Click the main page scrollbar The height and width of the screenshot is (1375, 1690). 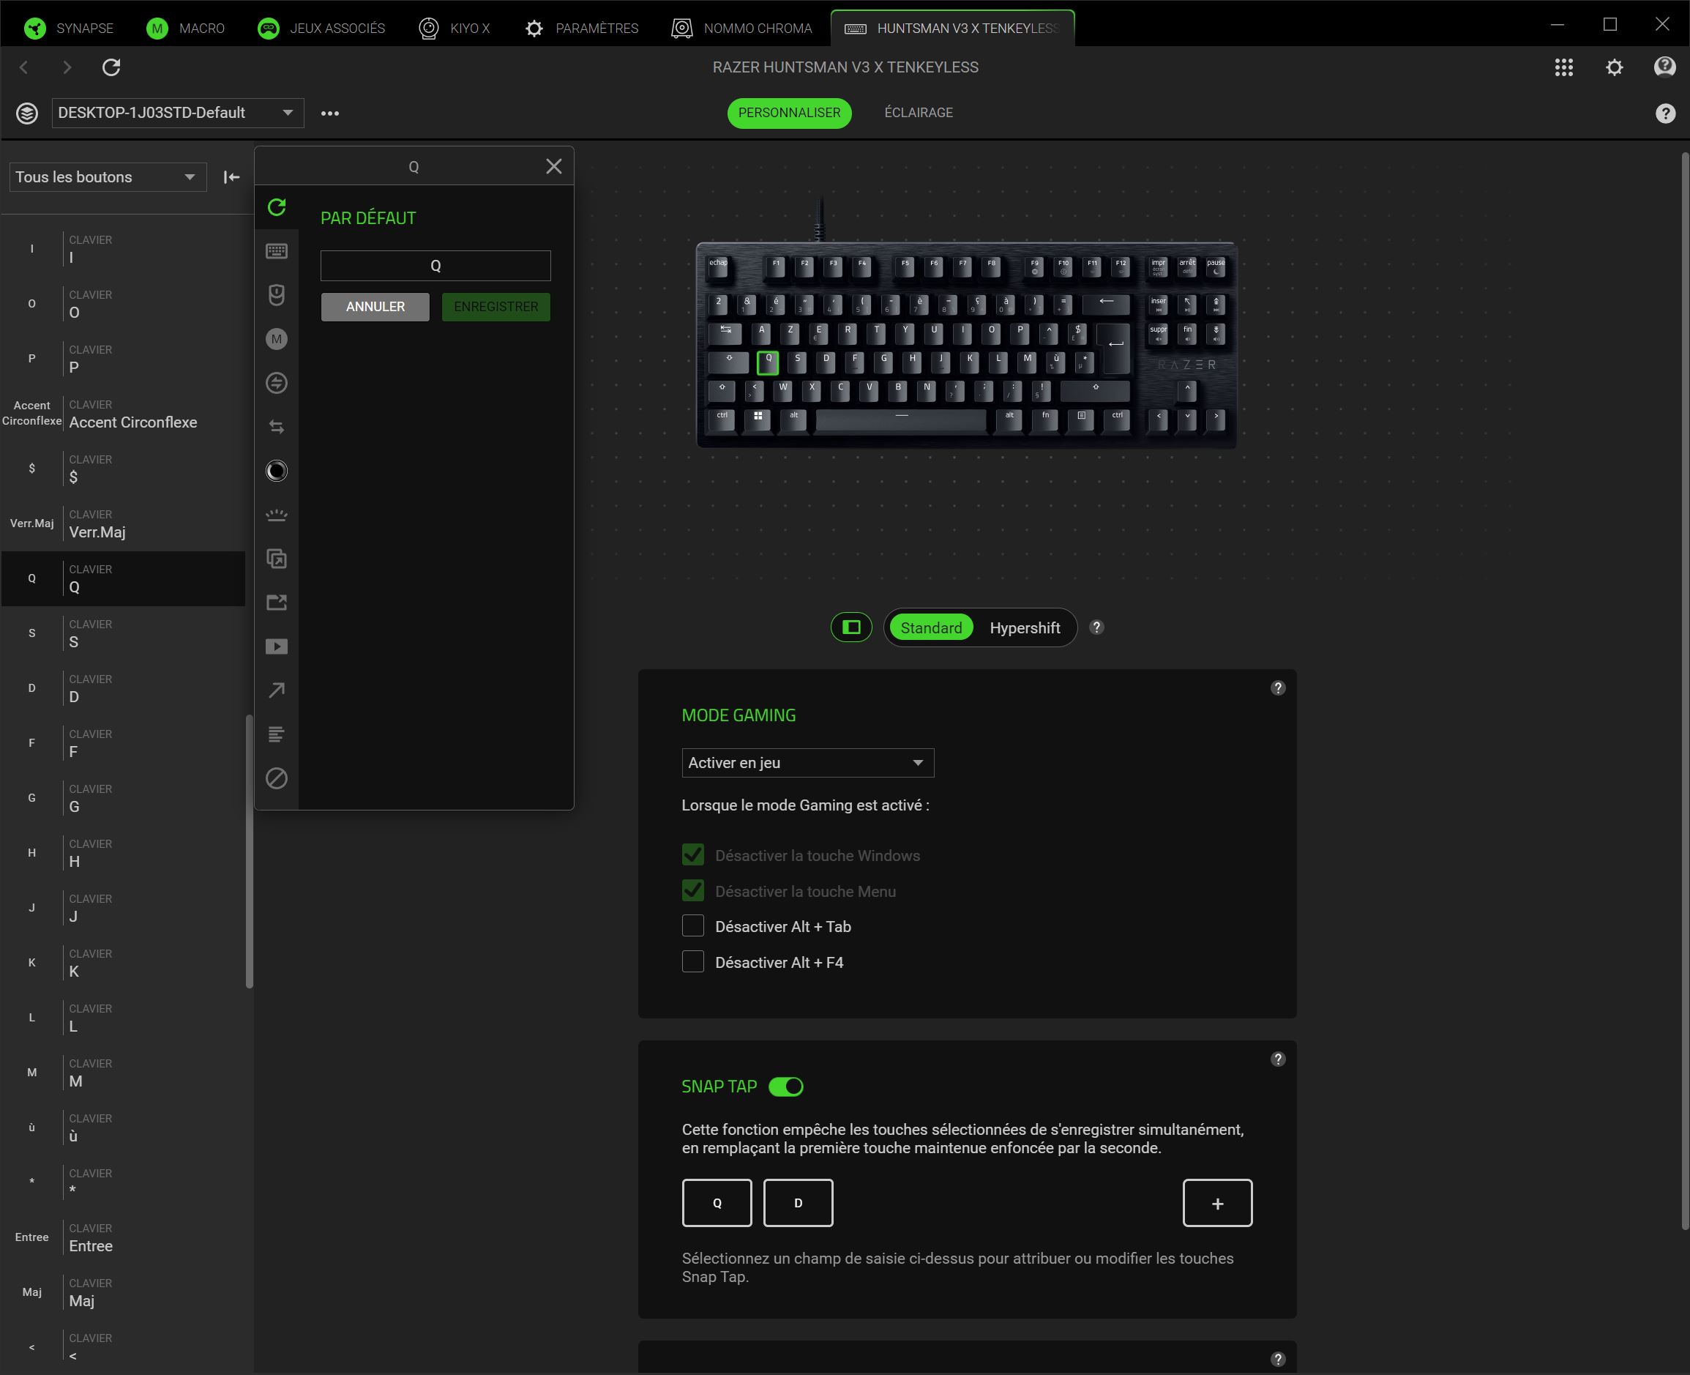click(1684, 689)
